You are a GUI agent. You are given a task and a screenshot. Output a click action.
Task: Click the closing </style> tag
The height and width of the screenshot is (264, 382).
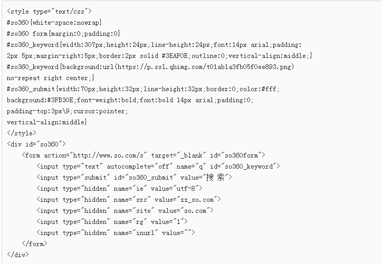pos(22,133)
